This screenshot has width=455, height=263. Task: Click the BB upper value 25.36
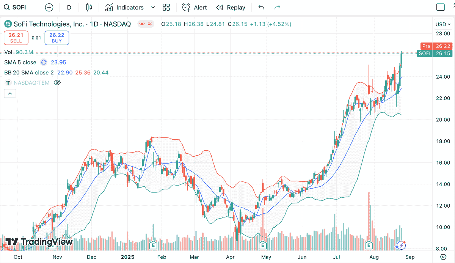[x=83, y=72]
